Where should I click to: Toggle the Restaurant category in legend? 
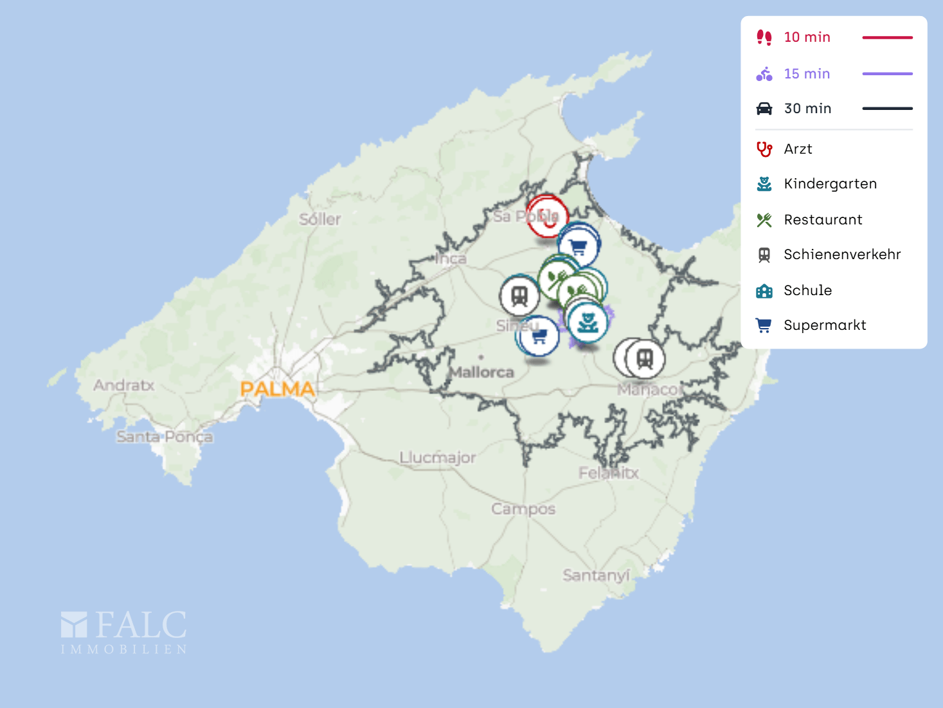[x=823, y=220]
